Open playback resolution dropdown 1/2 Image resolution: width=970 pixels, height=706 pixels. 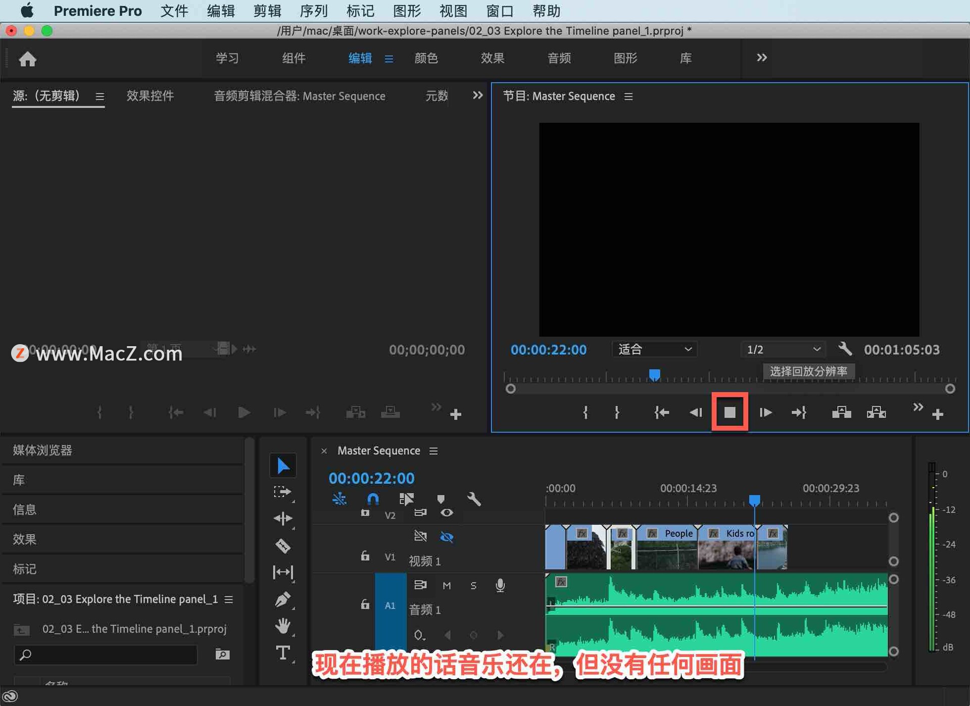(x=783, y=349)
